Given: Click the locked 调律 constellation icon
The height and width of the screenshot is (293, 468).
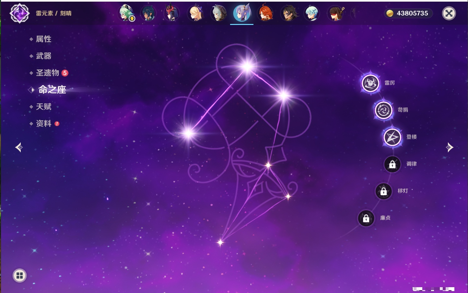Looking at the screenshot, I should click(392, 164).
